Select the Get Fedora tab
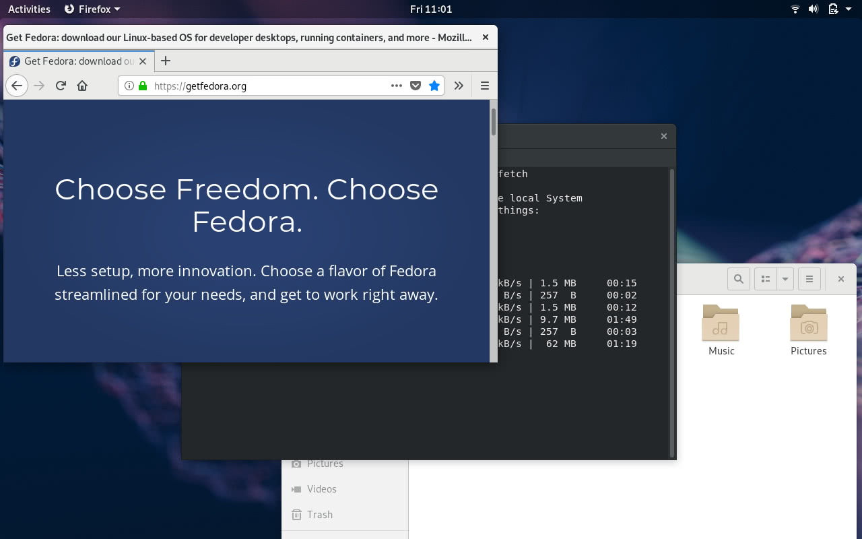862x539 pixels. pos(79,61)
